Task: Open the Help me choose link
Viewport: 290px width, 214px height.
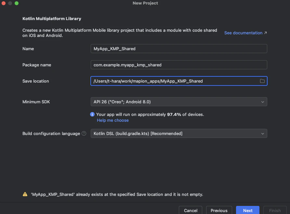Action: [x=112, y=120]
